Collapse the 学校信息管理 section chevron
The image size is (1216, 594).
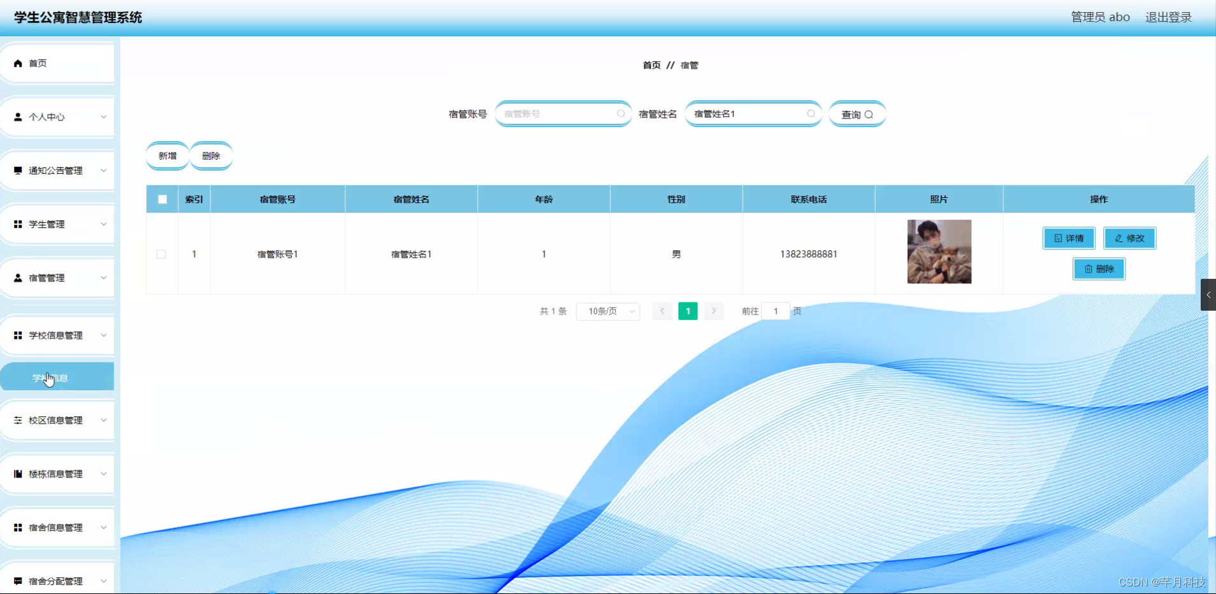tap(104, 335)
